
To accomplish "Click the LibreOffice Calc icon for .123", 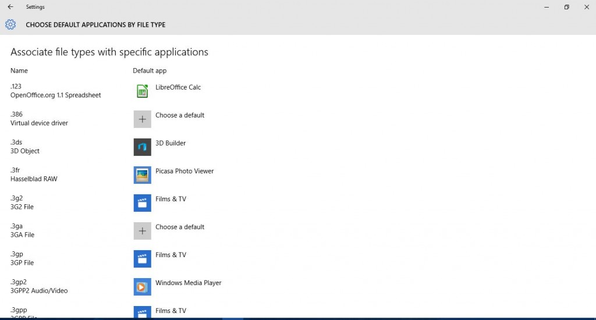I will (x=142, y=91).
